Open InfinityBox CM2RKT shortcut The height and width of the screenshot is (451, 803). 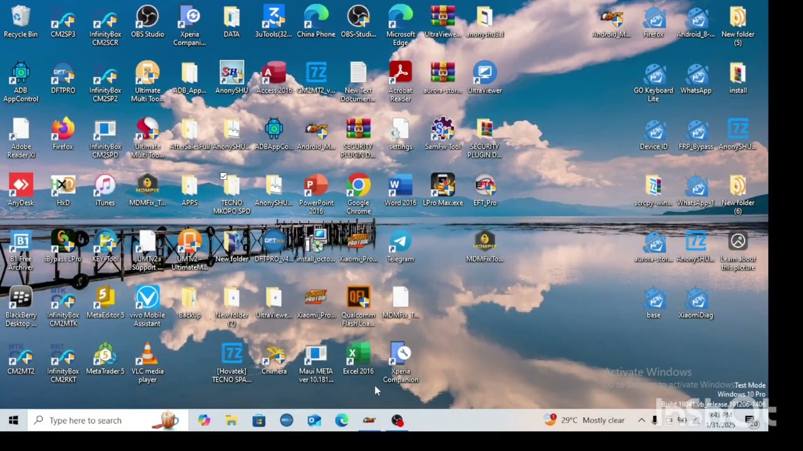click(x=63, y=363)
